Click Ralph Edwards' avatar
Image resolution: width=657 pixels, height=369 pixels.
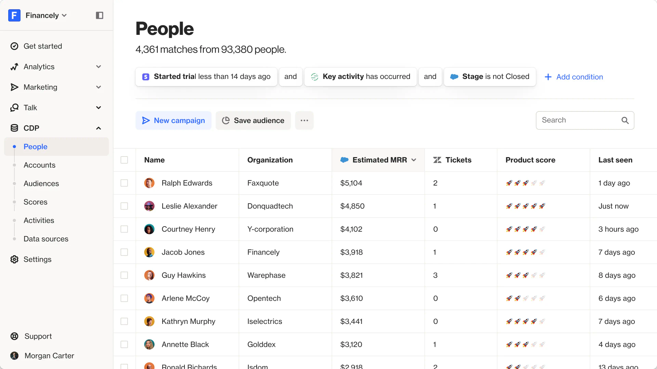tap(149, 183)
